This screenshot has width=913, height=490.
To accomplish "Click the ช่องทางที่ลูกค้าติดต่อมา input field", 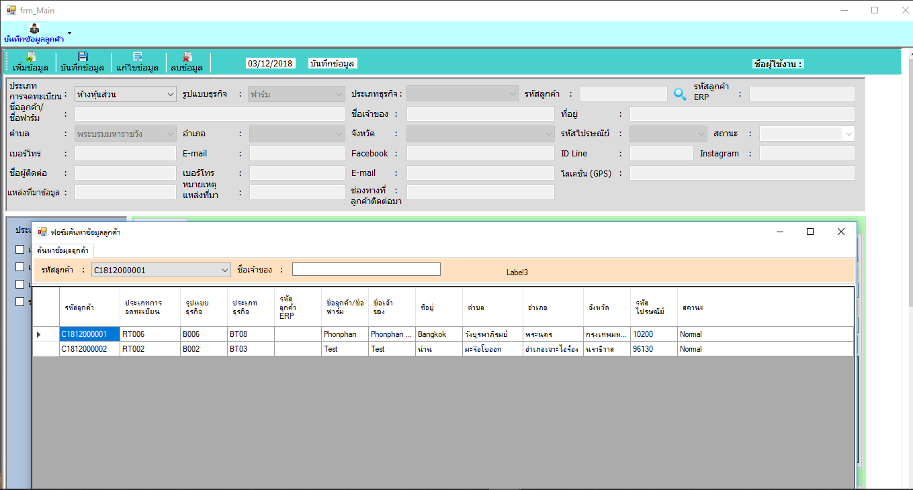I will pyautogui.click(x=480, y=193).
